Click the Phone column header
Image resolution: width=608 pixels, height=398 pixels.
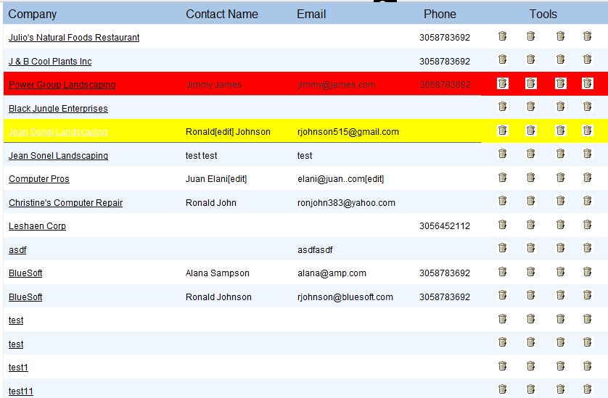440,14
